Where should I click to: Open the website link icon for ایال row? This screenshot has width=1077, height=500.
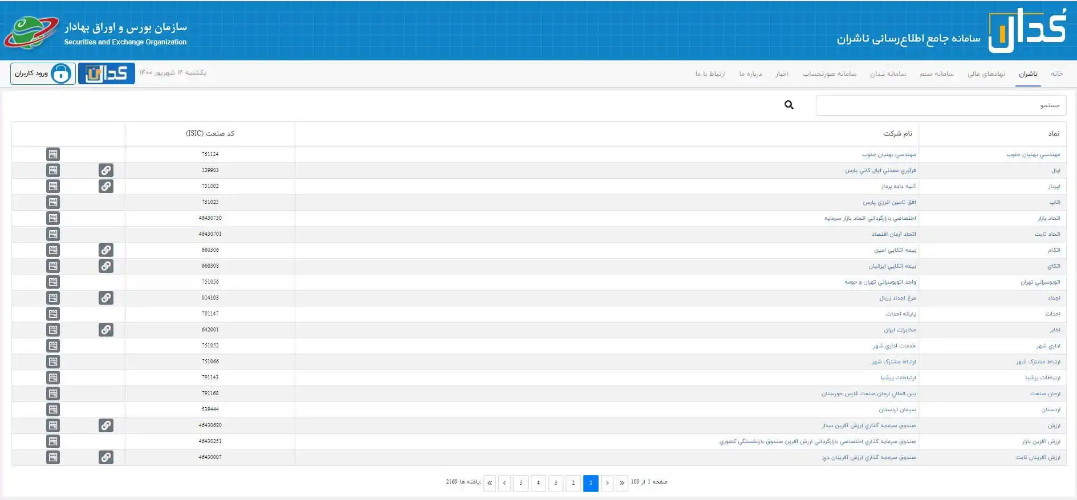[x=106, y=170]
